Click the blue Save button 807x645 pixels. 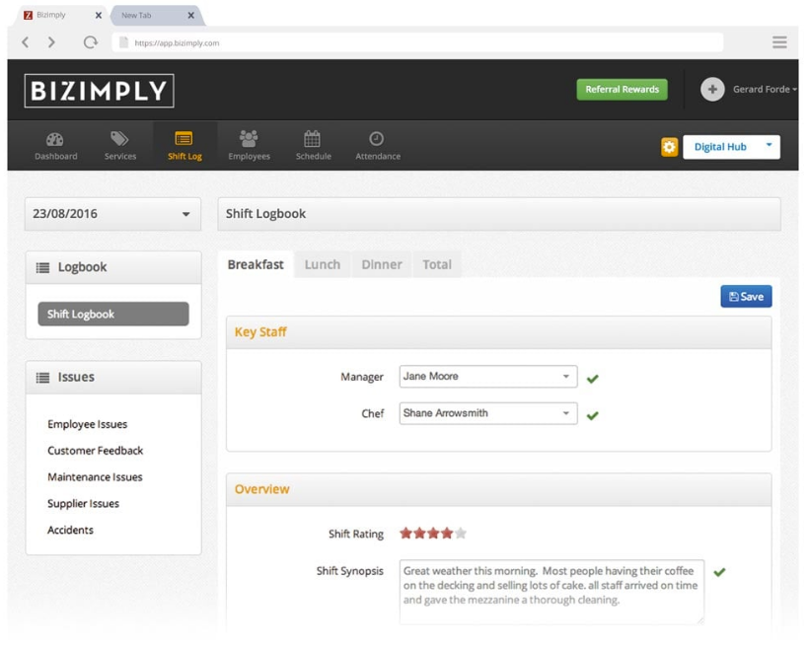tap(746, 295)
